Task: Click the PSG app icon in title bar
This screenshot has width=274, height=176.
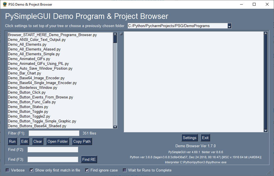Action: pos(5,4)
